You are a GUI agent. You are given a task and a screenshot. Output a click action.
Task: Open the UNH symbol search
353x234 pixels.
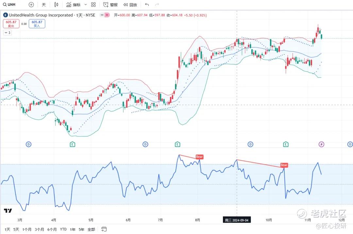click(x=9, y=5)
